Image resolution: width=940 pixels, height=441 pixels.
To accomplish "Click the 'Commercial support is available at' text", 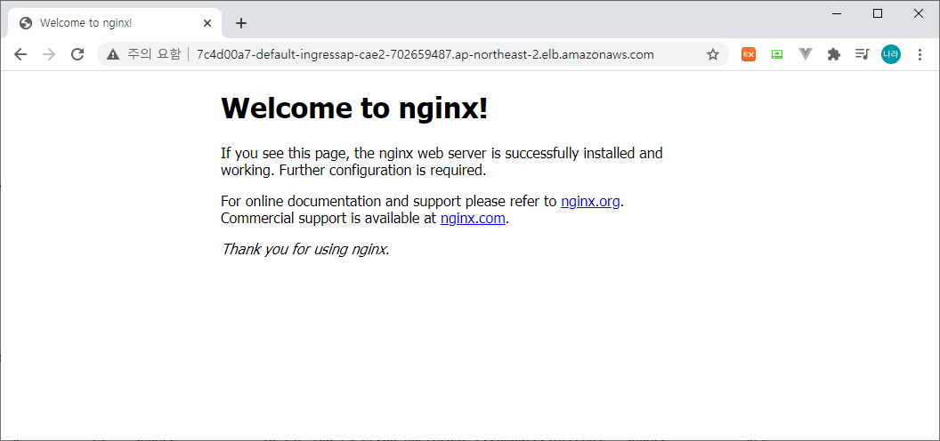I will 328,218.
